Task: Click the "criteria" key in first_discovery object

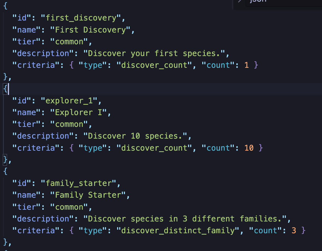Action: pos(36,65)
